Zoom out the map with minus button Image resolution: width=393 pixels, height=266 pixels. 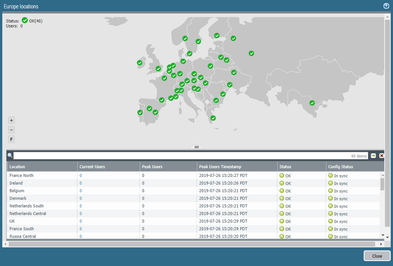(11, 130)
